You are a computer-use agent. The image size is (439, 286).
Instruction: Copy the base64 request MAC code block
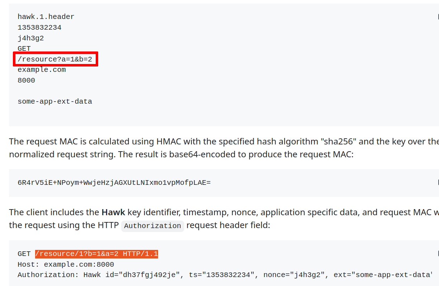[x=438, y=182]
